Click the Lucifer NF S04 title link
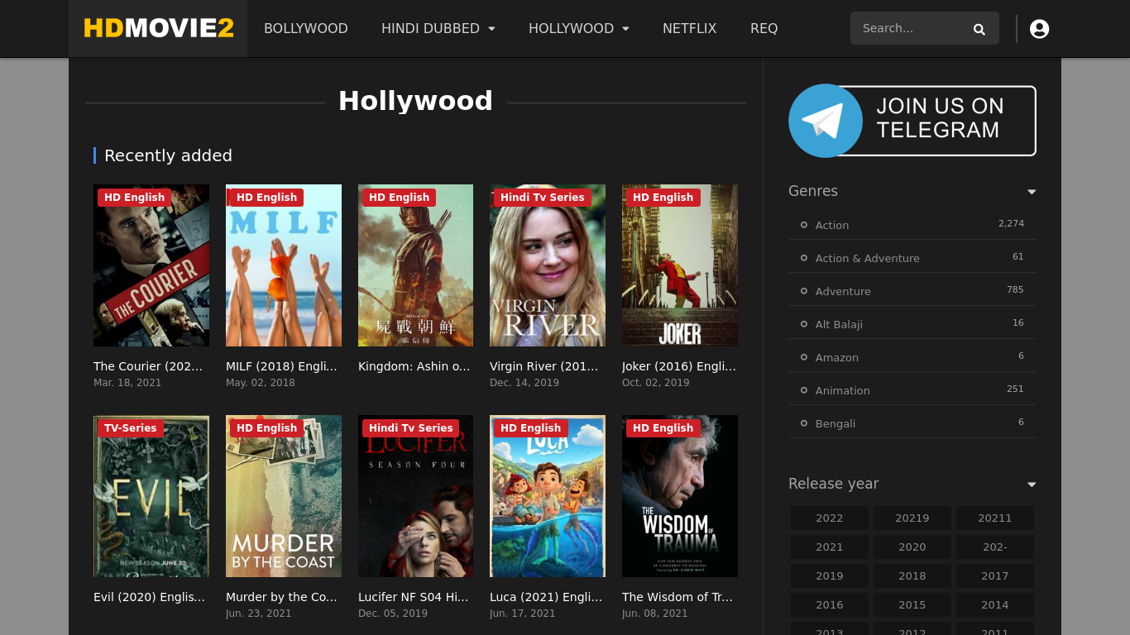The height and width of the screenshot is (635, 1130). [x=414, y=597]
